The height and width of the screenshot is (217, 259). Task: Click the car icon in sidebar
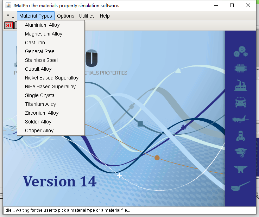tap(240, 102)
